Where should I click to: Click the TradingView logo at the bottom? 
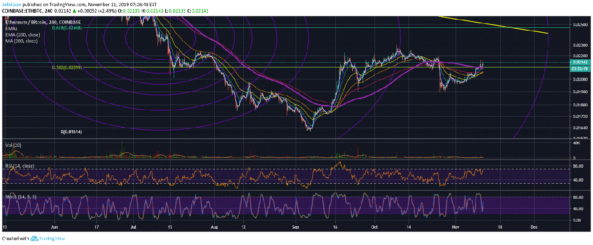[x=47, y=238]
